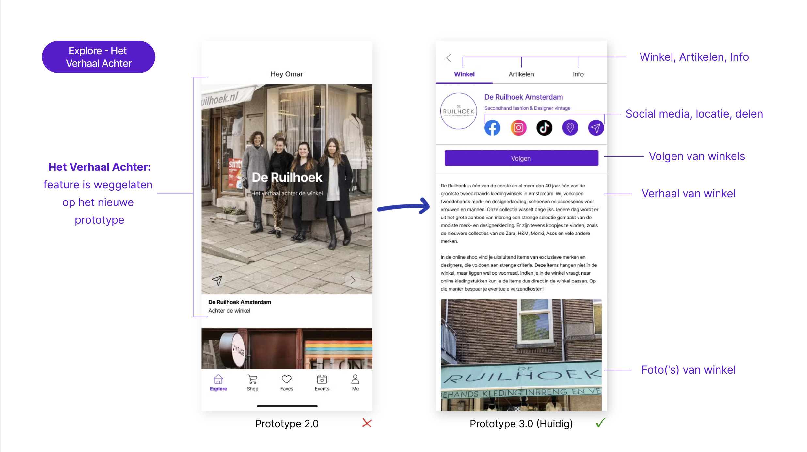
Task: Switch to the Artikelen tab
Action: point(521,74)
